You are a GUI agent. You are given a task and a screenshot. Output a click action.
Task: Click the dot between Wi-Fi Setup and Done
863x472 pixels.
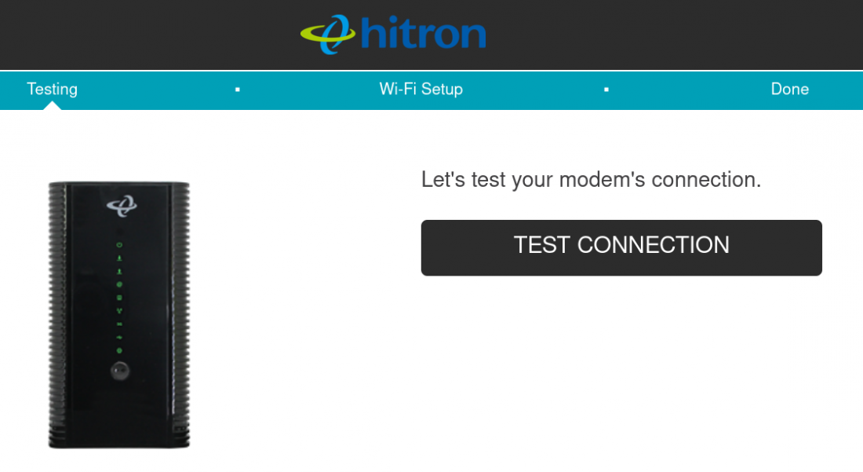click(x=606, y=90)
